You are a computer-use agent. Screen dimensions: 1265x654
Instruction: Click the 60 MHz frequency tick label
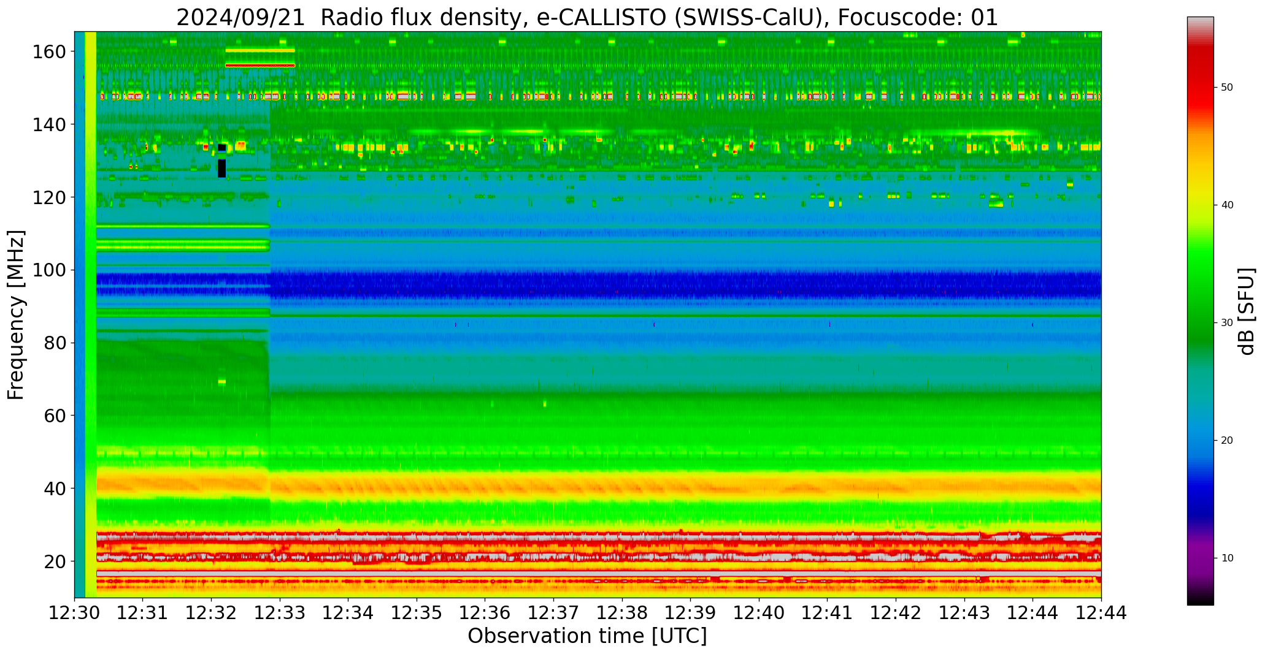pyautogui.click(x=55, y=416)
